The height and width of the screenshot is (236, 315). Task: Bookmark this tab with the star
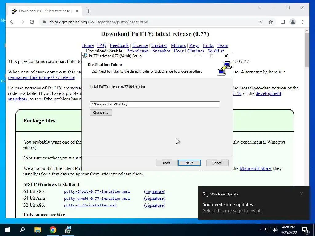point(271,22)
